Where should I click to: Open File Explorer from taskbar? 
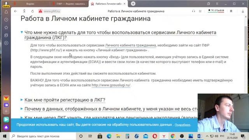pos(118,136)
